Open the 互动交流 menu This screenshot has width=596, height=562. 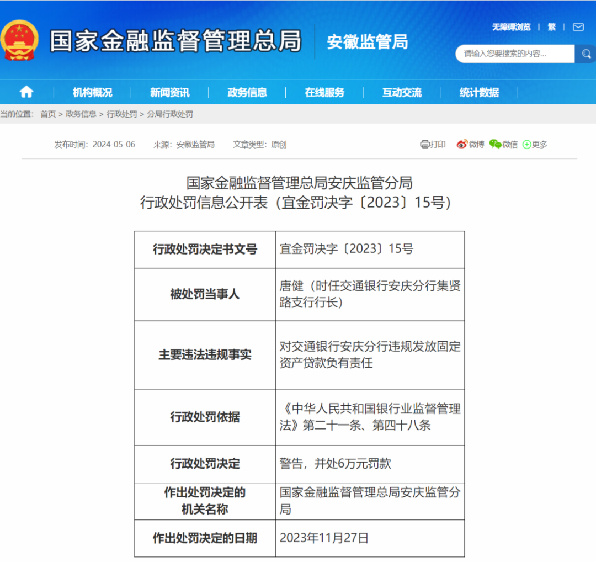(402, 92)
